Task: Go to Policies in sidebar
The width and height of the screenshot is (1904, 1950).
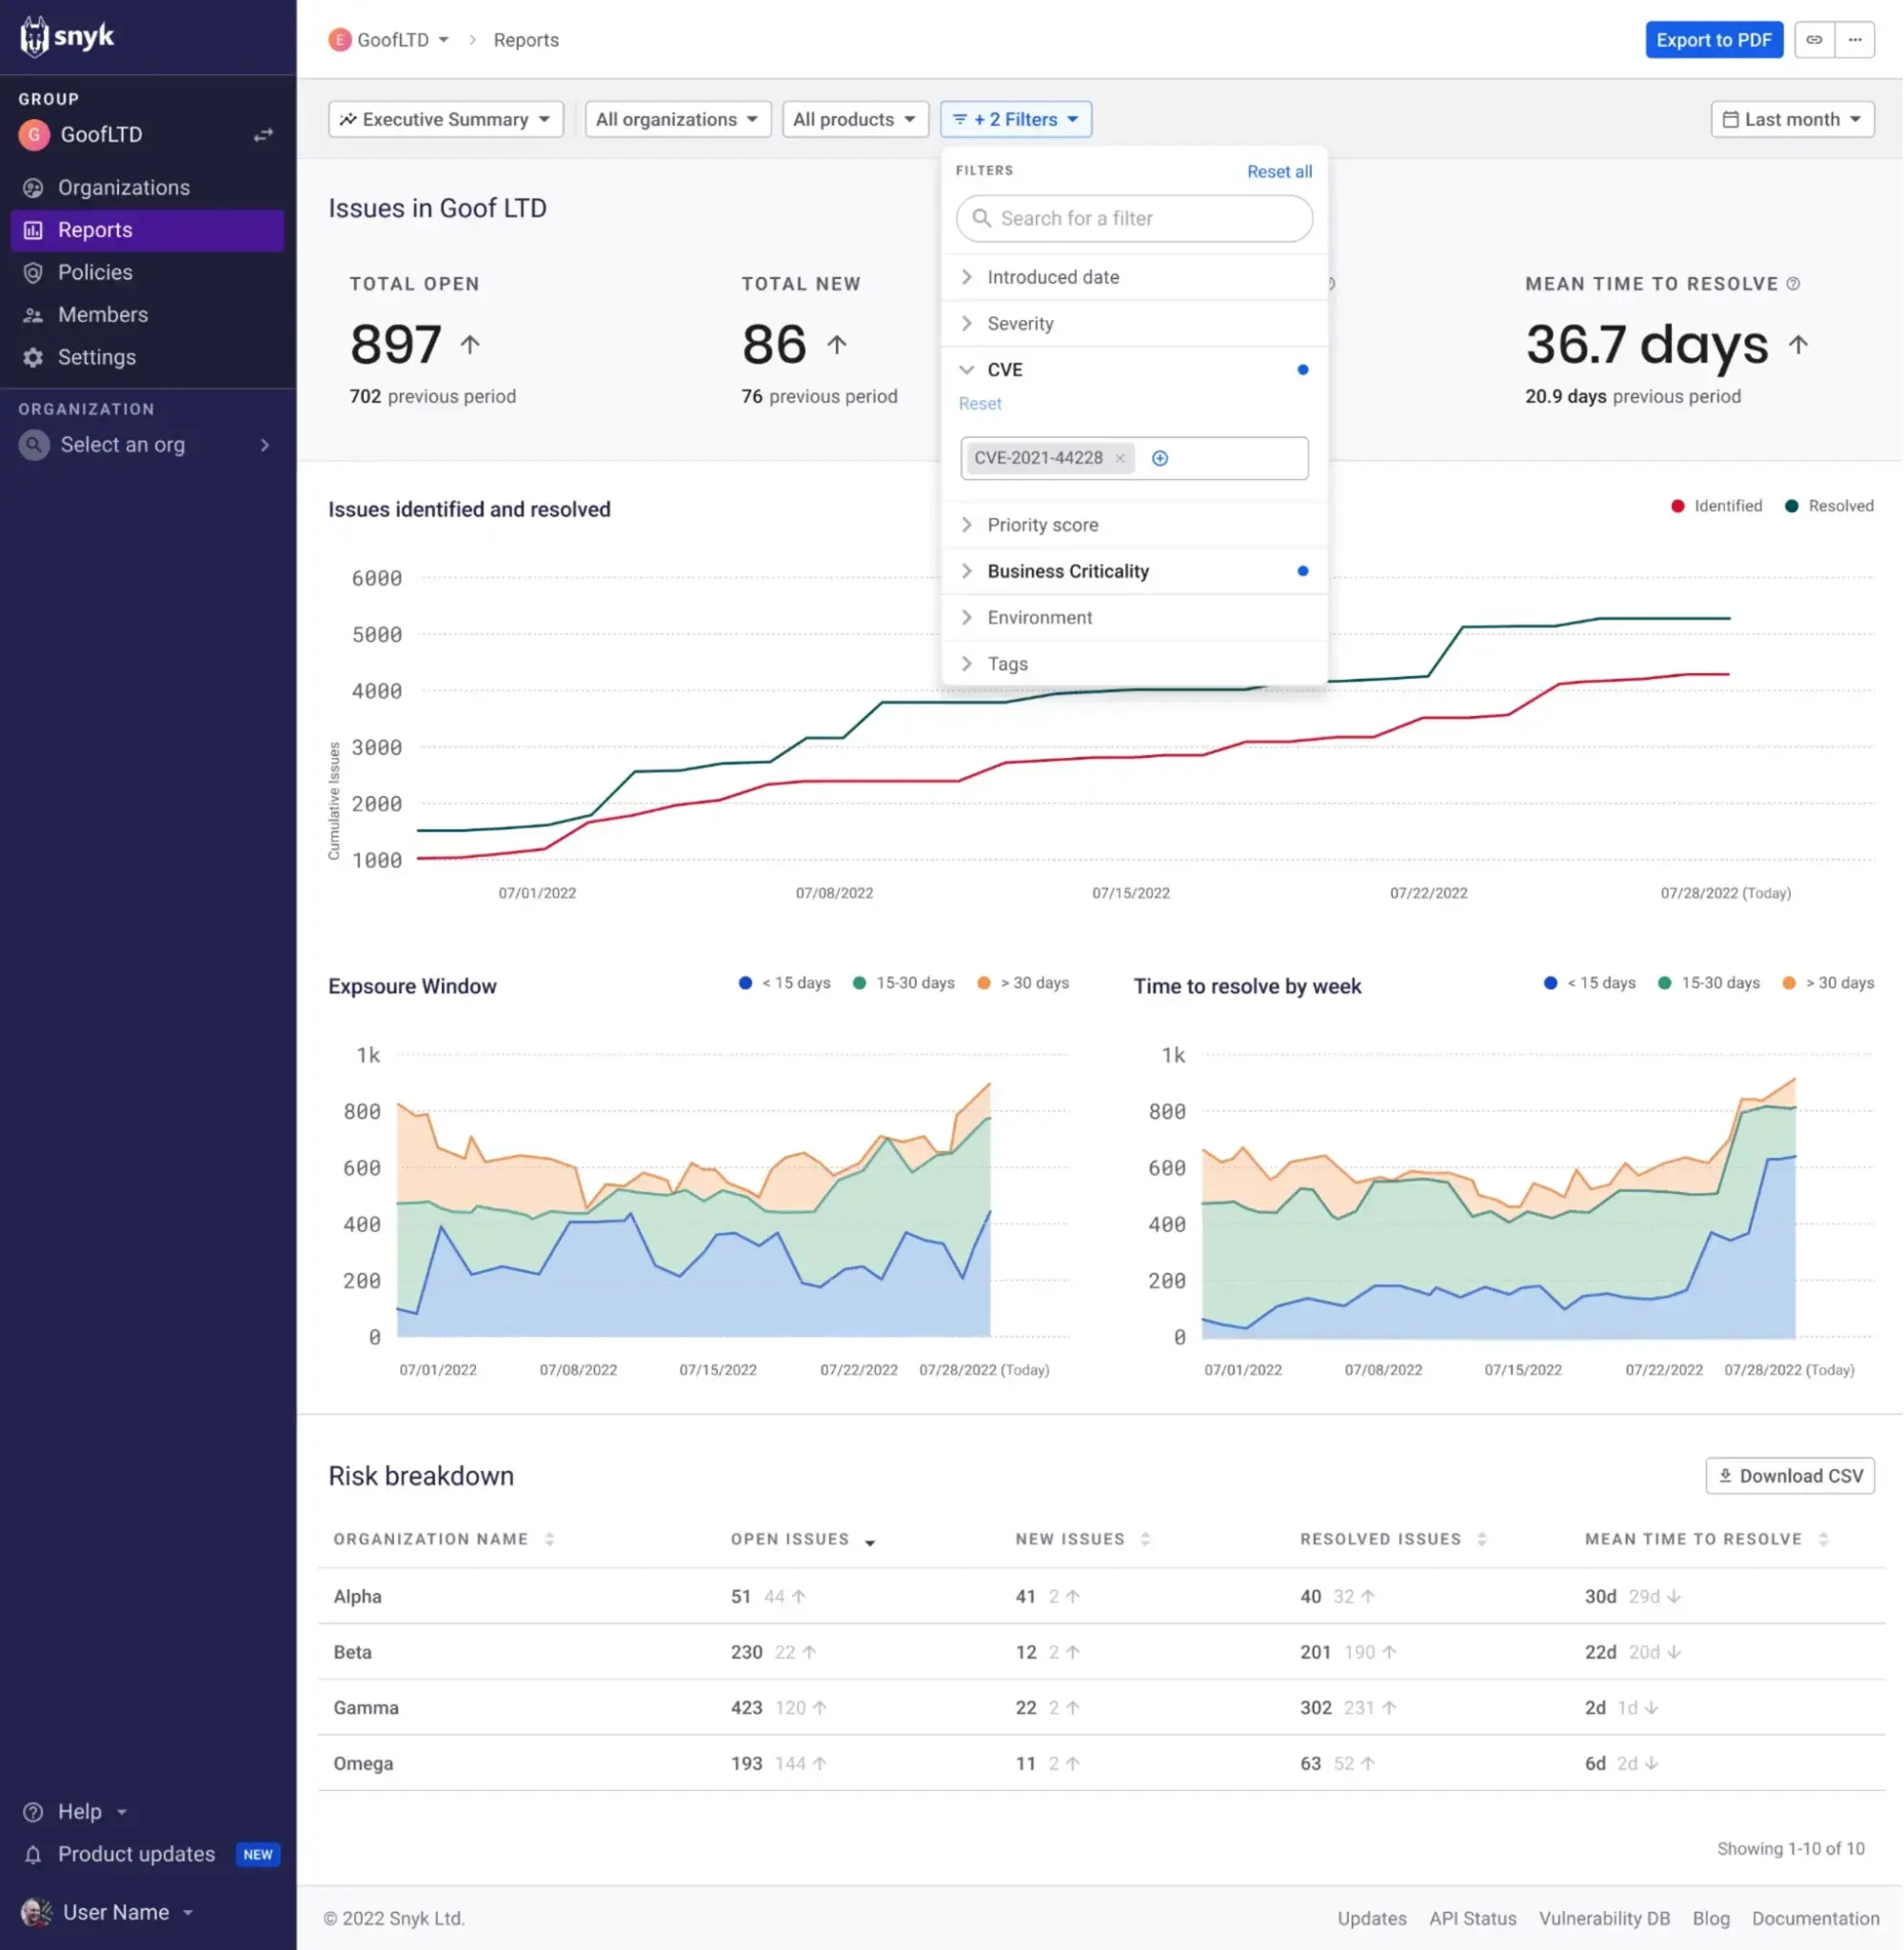Action: pos(95,272)
